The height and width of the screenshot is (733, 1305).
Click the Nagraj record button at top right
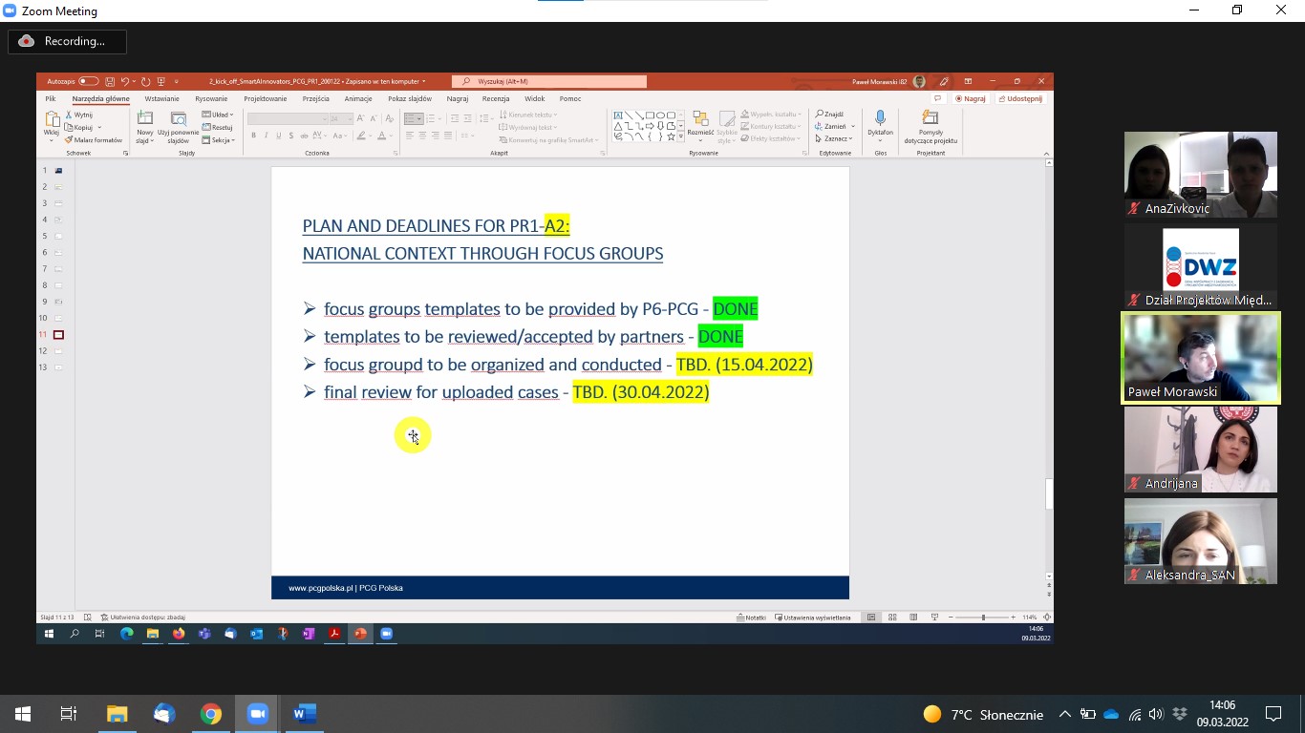971,98
